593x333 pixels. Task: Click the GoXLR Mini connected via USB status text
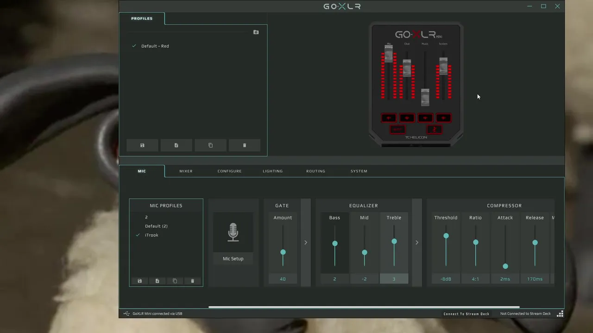[x=158, y=314]
